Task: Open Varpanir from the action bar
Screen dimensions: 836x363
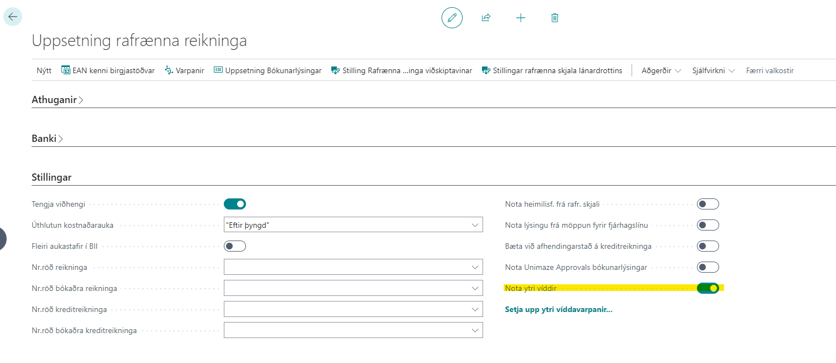Action: pyautogui.click(x=184, y=70)
